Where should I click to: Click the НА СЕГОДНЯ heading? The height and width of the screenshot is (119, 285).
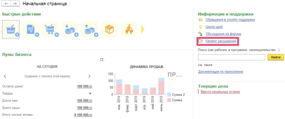[47, 67]
